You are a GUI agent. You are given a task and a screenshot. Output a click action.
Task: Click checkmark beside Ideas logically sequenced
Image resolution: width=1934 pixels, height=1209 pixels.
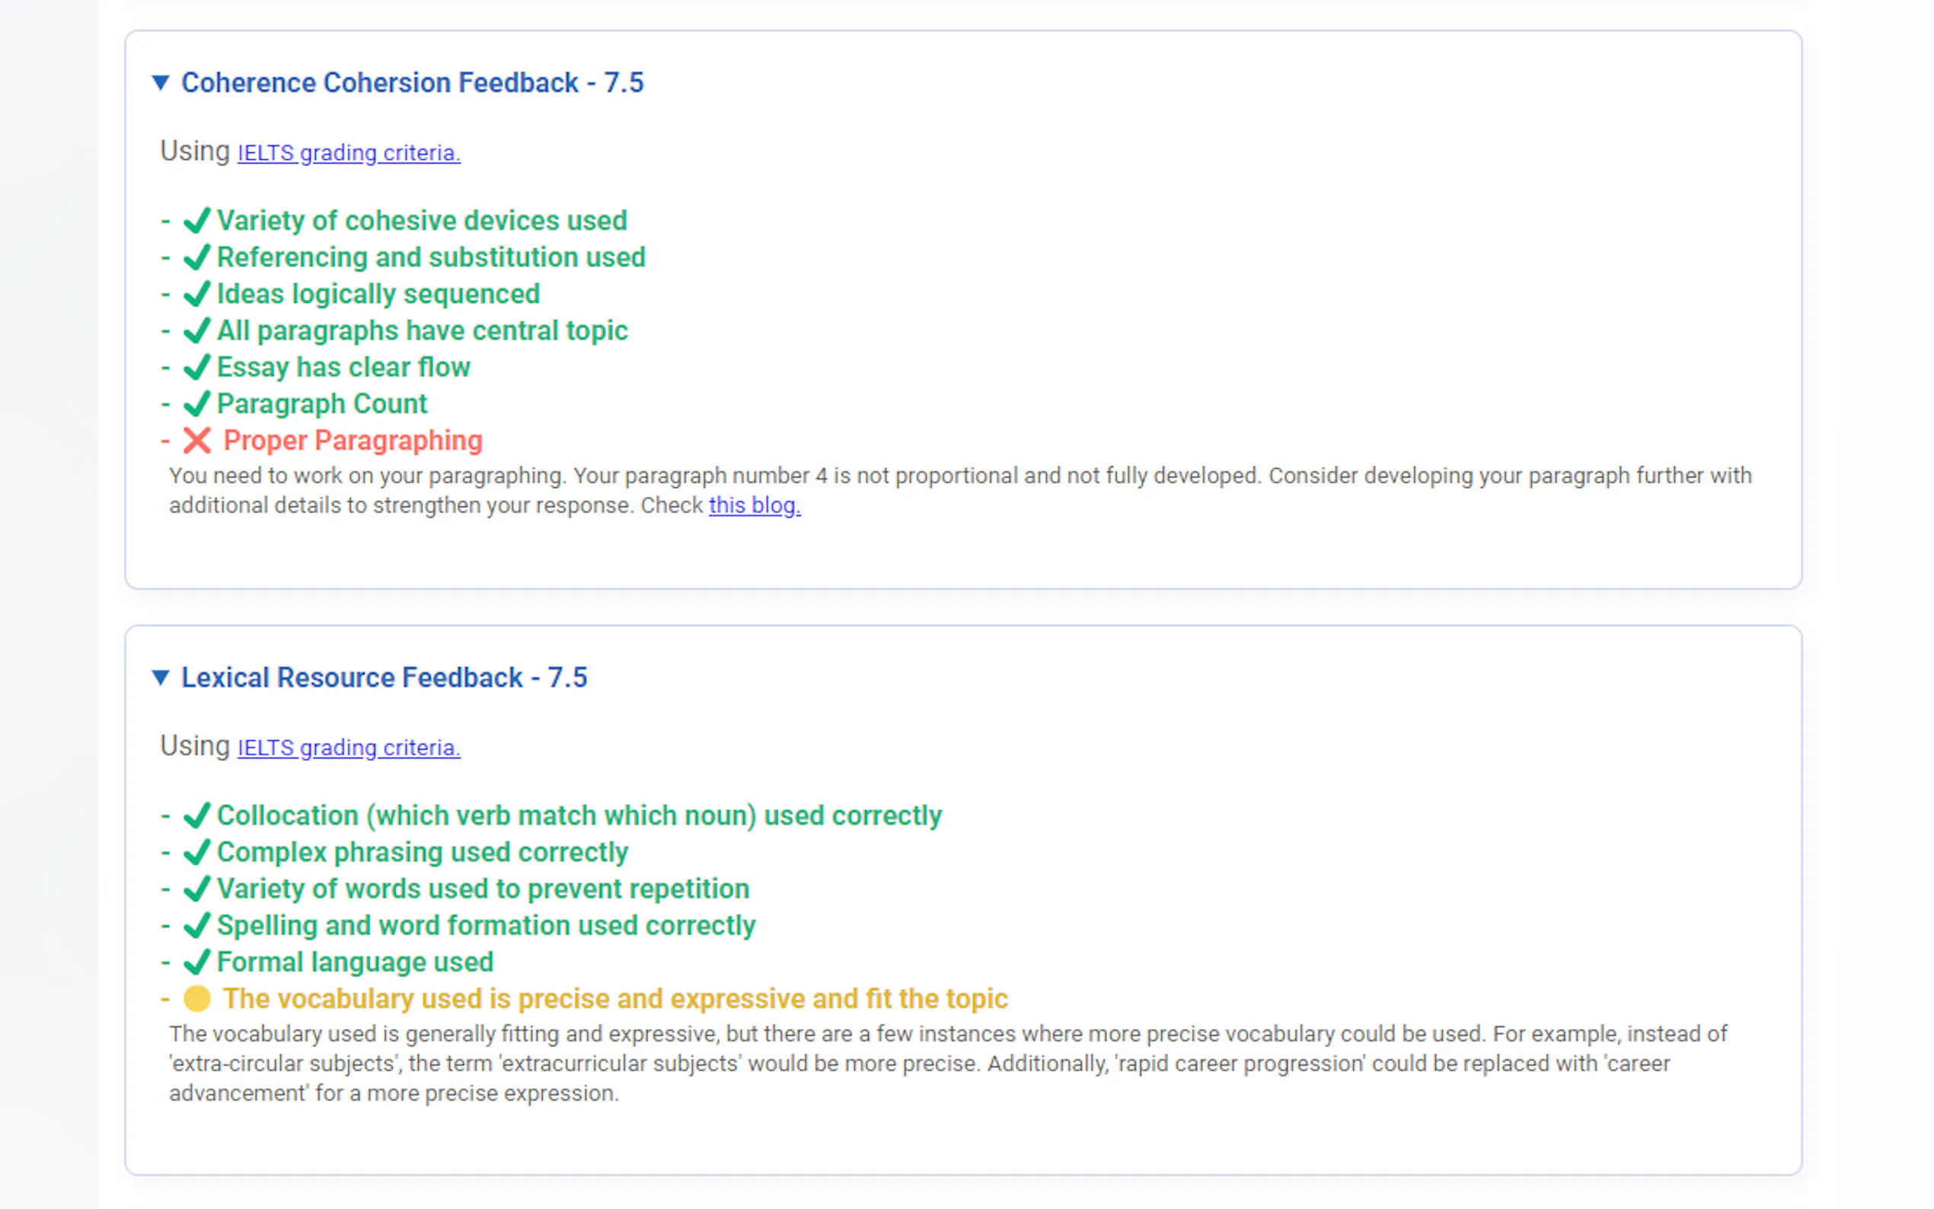coord(196,293)
